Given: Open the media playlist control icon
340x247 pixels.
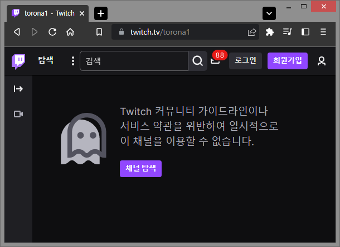Looking at the screenshot, I should pyautogui.click(x=288, y=32).
